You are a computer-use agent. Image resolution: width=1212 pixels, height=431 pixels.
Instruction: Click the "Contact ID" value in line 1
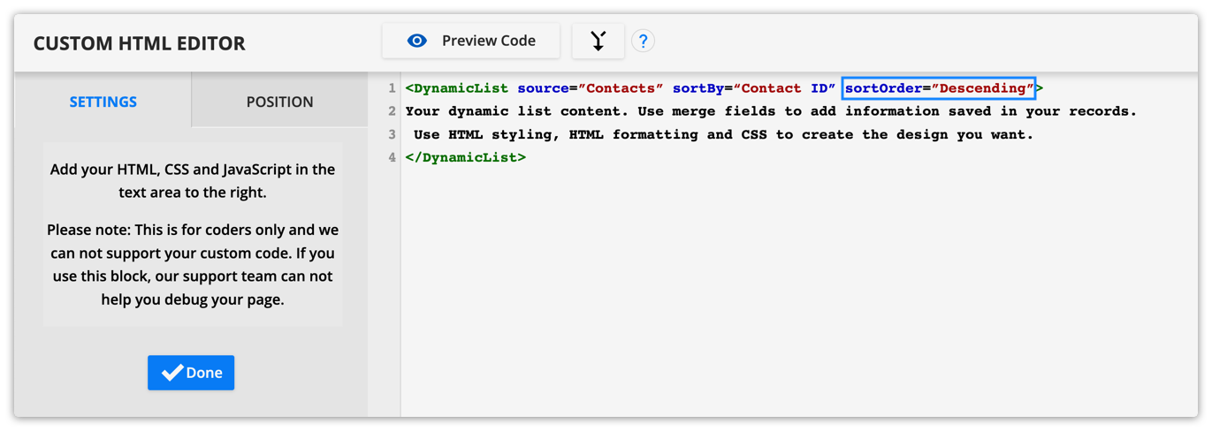pos(785,88)
